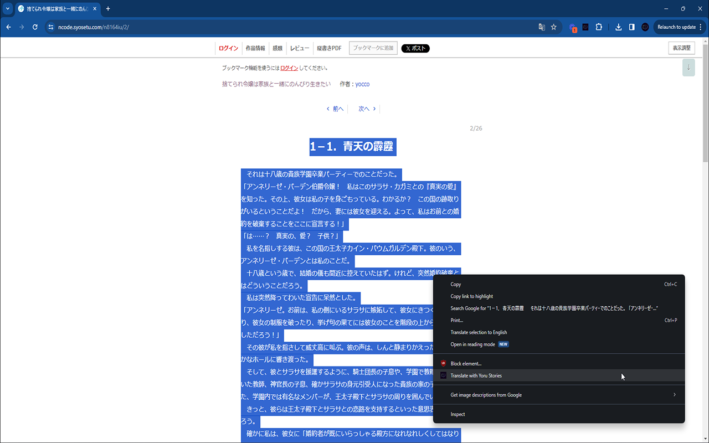Image resolution: width=709 pixels, height=443 pixels.
Task: Click ブックマークに追加 button
Action: click(373, 48)
